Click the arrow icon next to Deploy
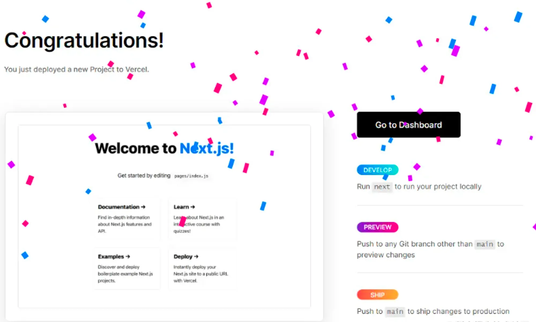 coord(196,257)
